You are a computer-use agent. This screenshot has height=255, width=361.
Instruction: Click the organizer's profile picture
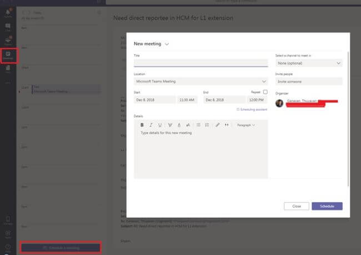point(279,103)
